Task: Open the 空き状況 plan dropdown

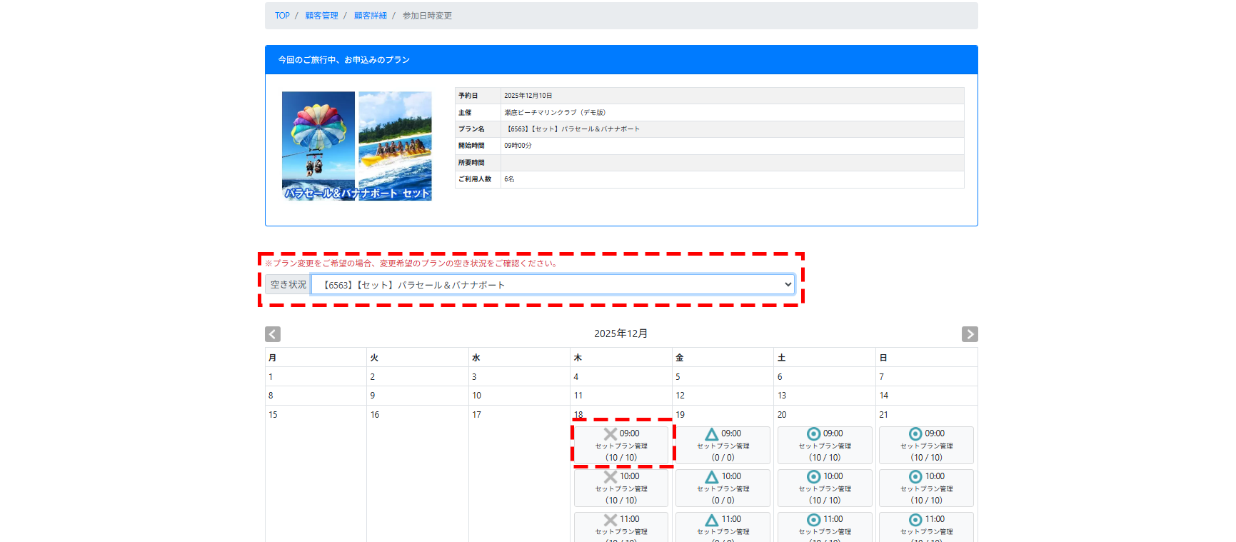Action: [x=553, y=285]
